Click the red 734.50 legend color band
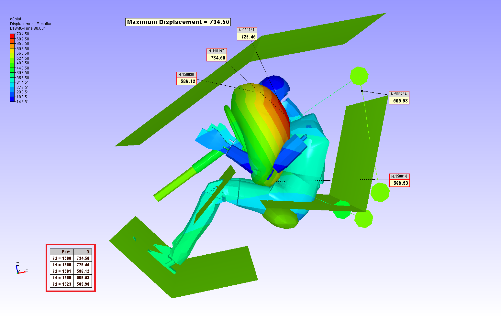 coord(12,36)
